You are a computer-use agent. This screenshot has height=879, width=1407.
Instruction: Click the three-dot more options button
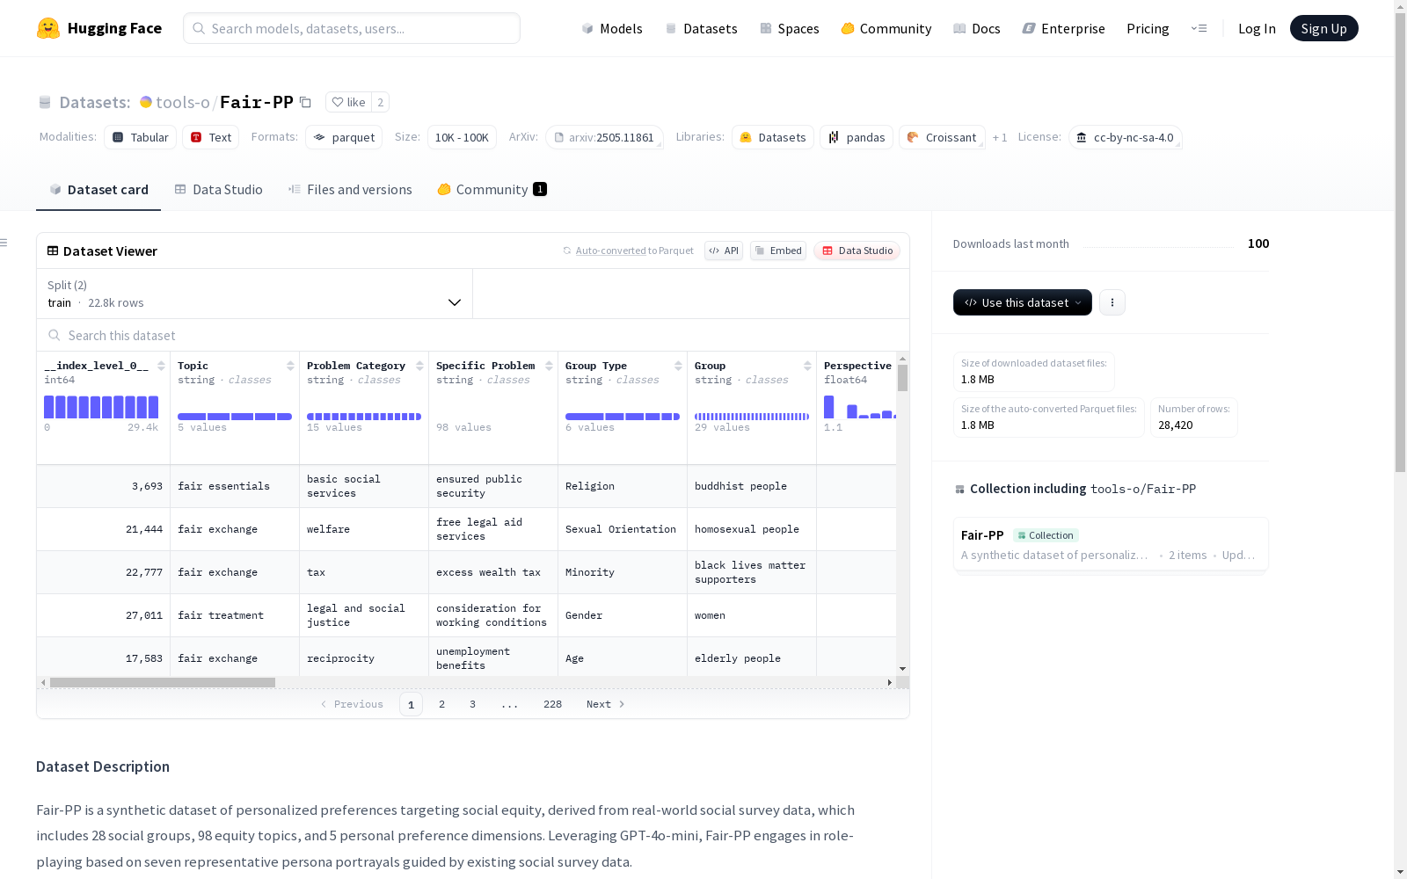click(x=1112, y=302)
